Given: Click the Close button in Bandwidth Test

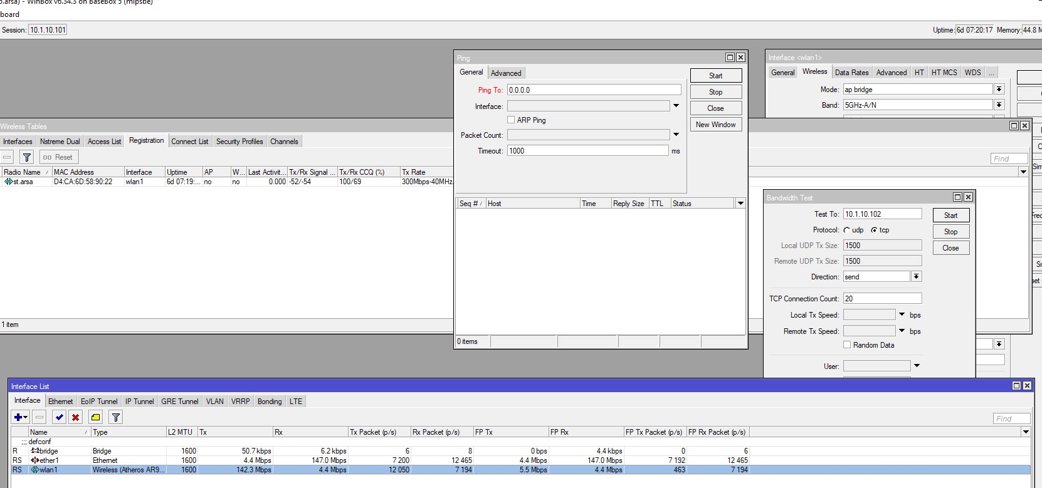Looking at the screenshot, I should 951,248.
